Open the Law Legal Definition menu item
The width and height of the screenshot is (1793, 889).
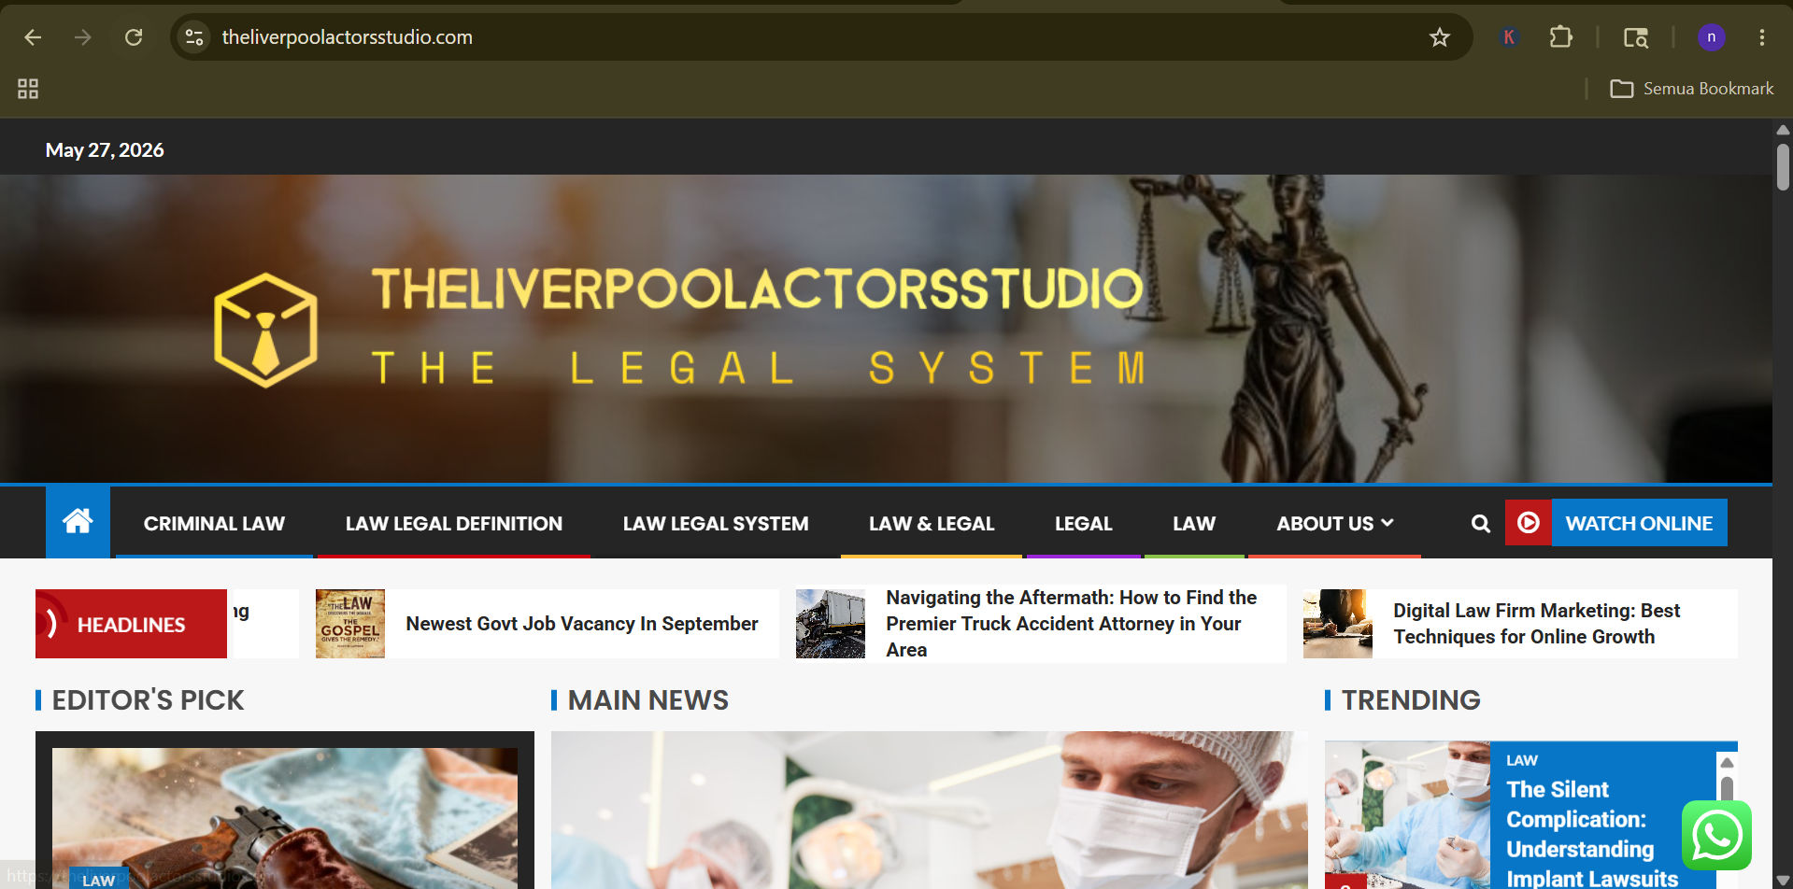(x=454, y=524)
